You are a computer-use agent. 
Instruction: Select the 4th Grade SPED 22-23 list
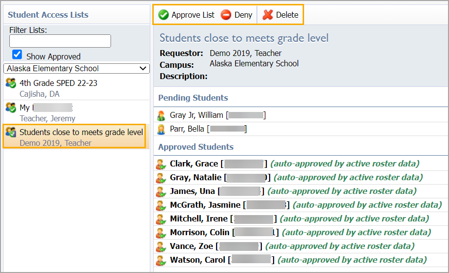(58, 83)
